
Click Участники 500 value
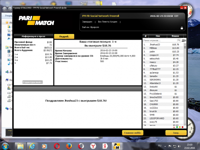click(x=102, y=61)
